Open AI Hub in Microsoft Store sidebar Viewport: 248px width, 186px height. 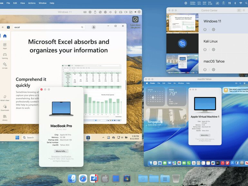(5, 66)
